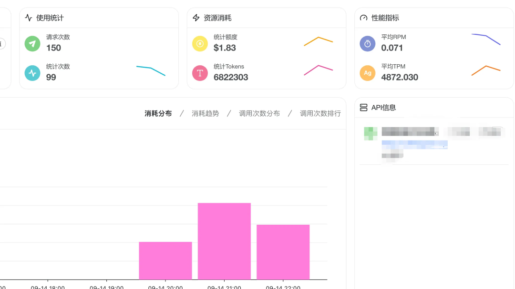Click the 统计额度 orange sparkline
The width and height of the screenshot is (515, 289).
pyautogui.click(x=318, y=41)
